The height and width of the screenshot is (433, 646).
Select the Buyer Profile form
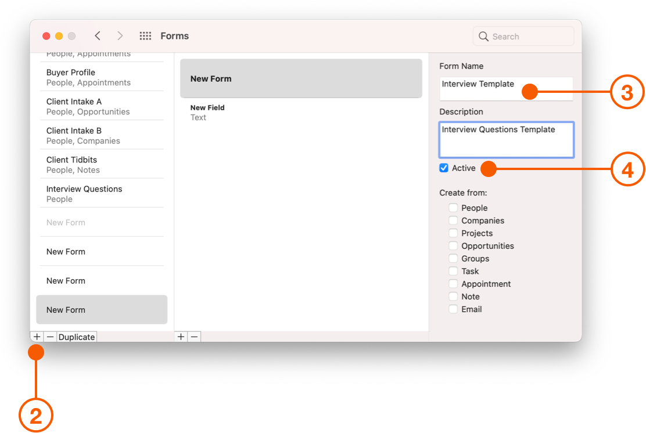click(102, 77)
